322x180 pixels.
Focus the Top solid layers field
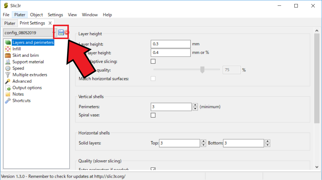click(x=179, y=143)
